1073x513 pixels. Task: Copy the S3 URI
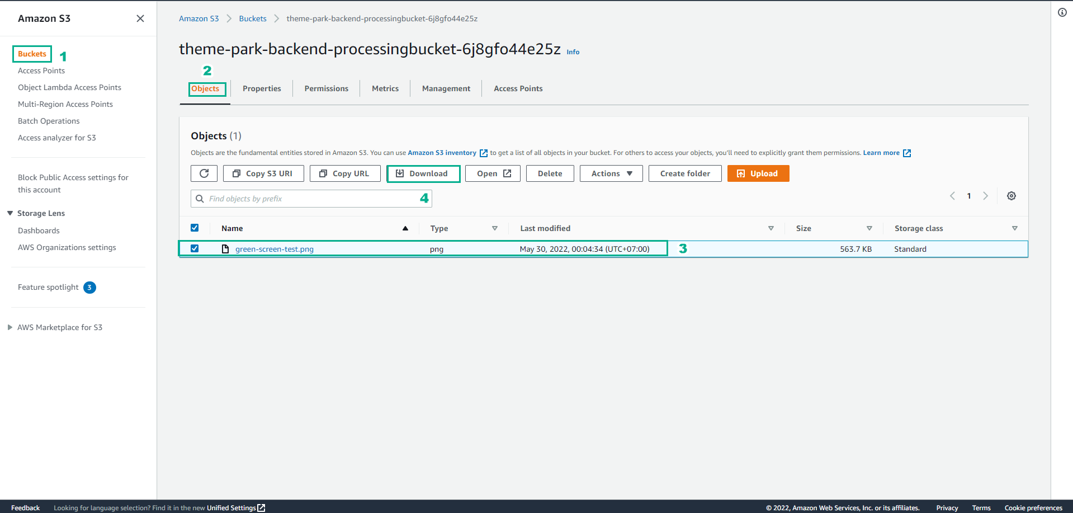coord(263,173)
